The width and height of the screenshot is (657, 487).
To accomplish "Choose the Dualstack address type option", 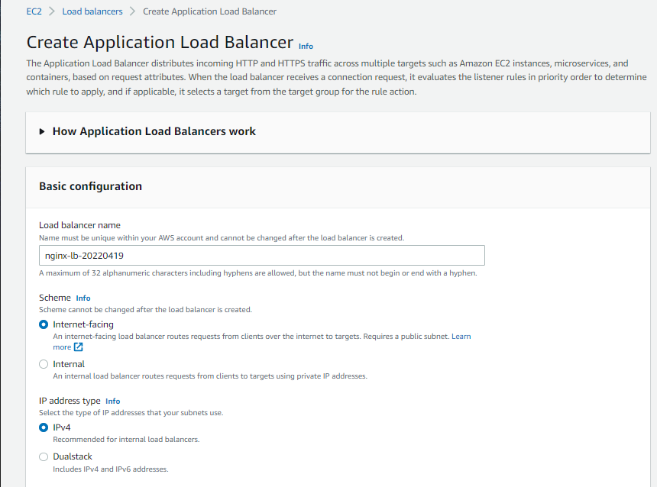I will pos(44,457).
